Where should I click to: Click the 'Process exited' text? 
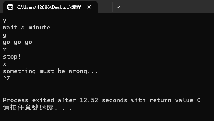(x=29, y=100)
